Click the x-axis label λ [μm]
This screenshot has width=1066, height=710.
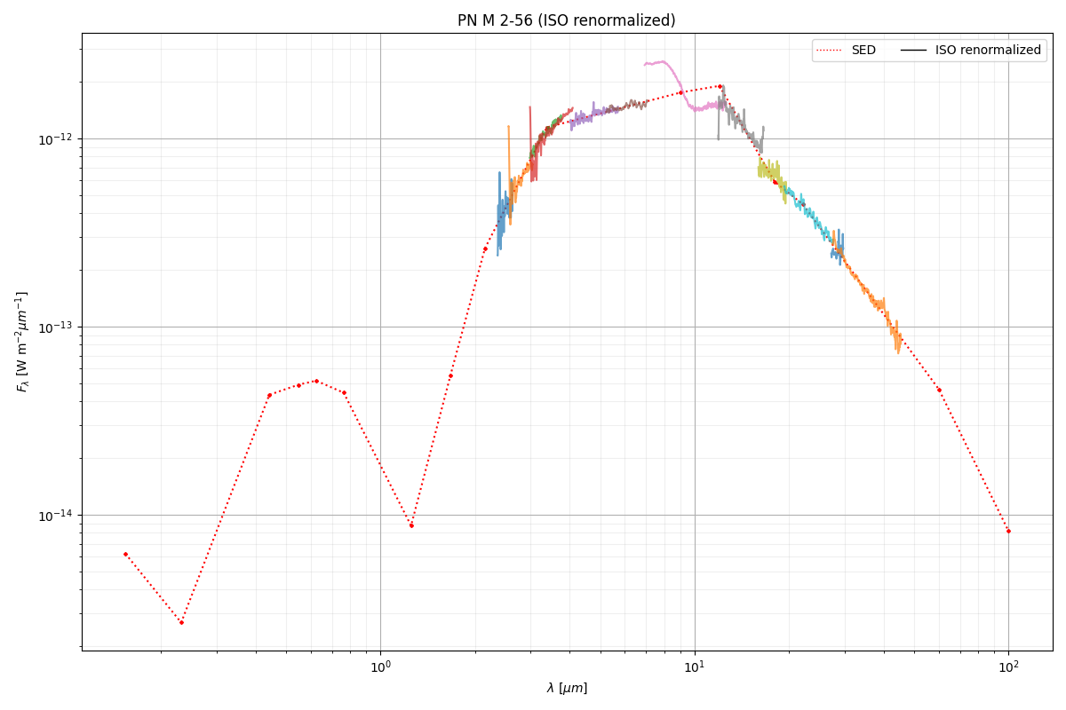(x=566, y=688)
